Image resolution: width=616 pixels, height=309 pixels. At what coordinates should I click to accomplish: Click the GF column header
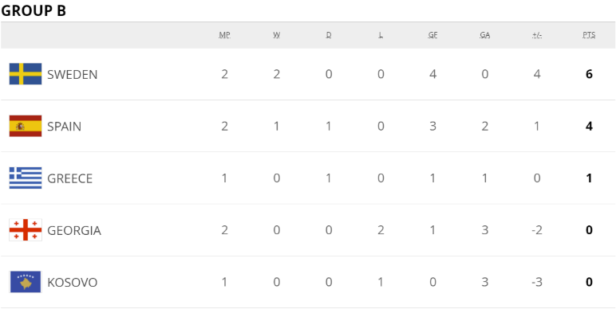click(432, 35)
